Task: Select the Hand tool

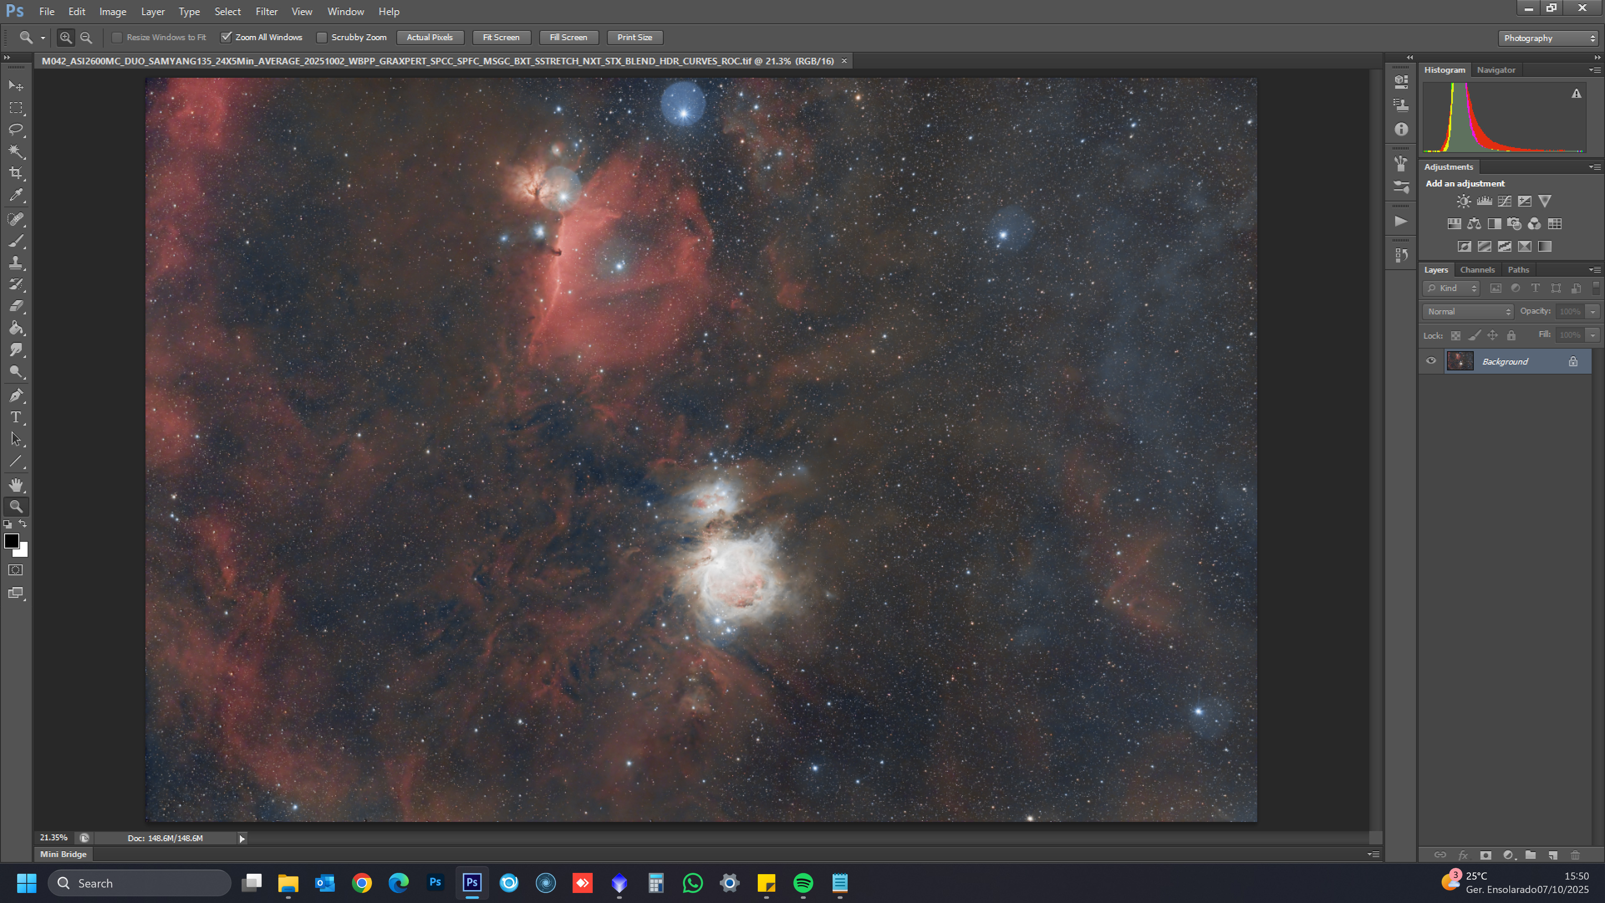Action: point(16,484)
